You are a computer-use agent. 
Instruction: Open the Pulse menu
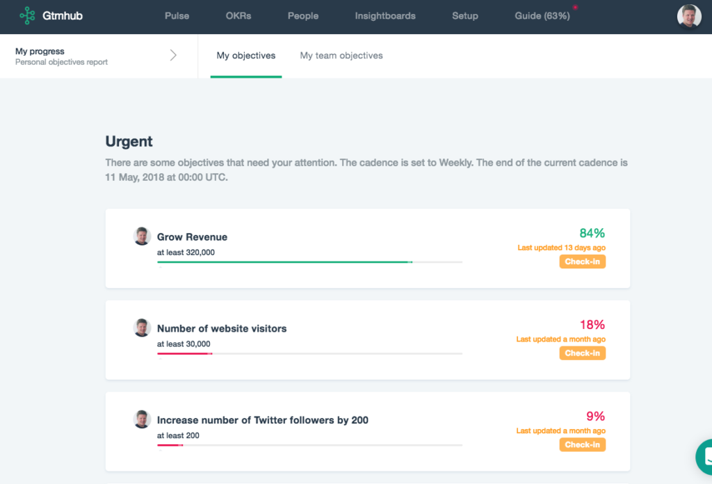point(177,16)
